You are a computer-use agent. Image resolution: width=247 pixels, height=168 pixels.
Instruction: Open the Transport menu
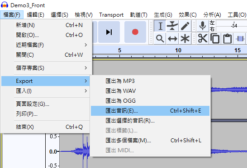click(x=111, y=15)
